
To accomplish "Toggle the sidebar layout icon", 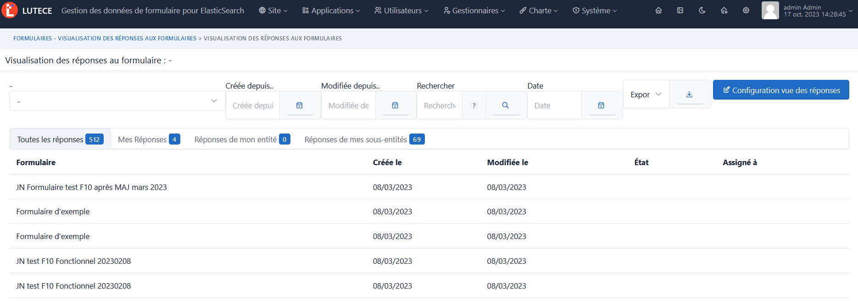I will tap(680, 10).
